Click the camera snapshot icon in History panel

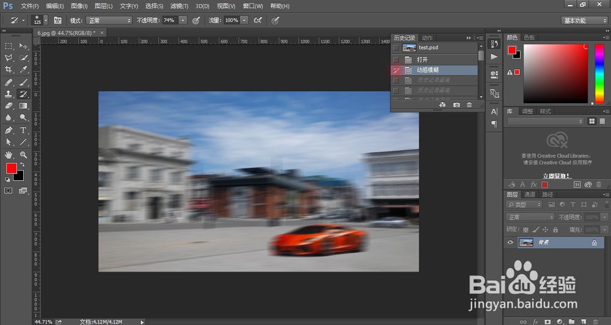point(456,105)
